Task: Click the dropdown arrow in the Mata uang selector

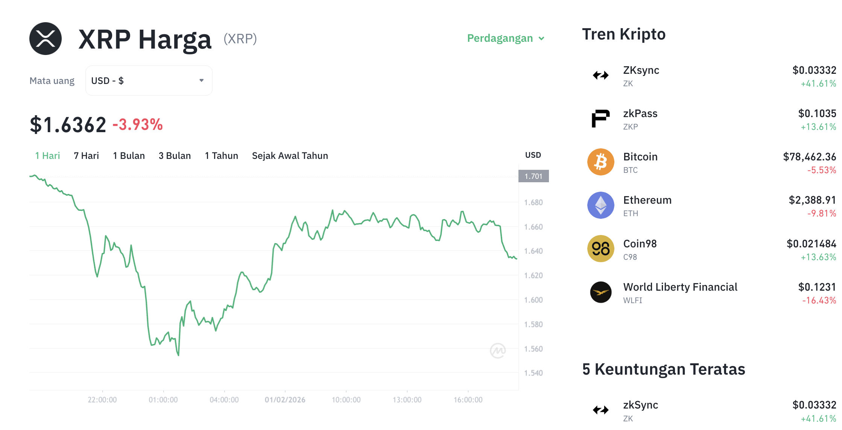Action: point(201,80)
